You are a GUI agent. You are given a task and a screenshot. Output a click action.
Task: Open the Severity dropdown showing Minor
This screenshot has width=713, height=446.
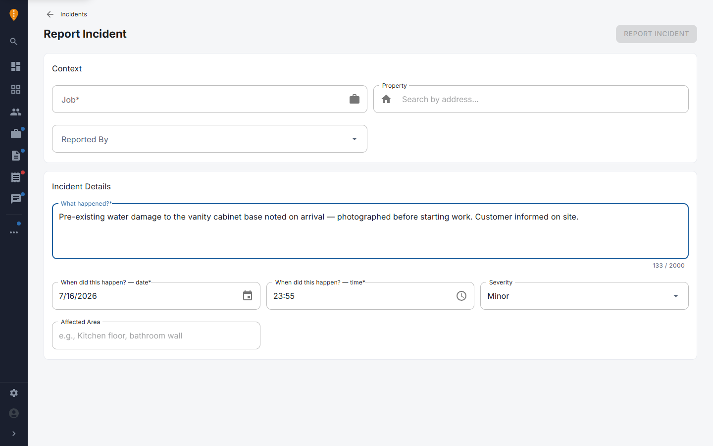pyautogui.click(x=584, y=296)
